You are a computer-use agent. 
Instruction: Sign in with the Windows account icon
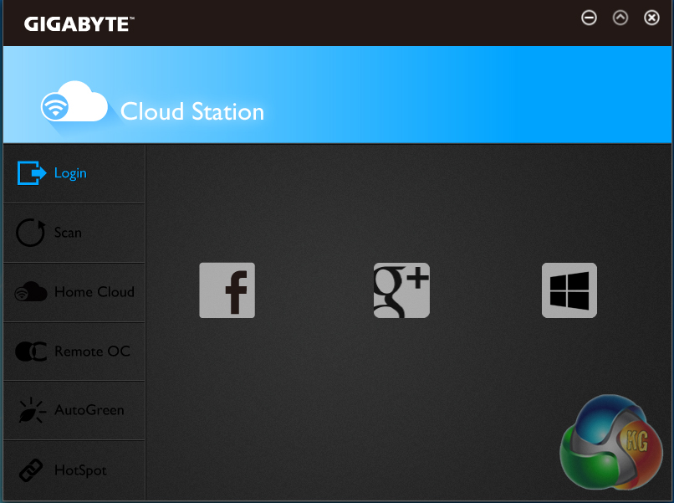click(569, 290)
